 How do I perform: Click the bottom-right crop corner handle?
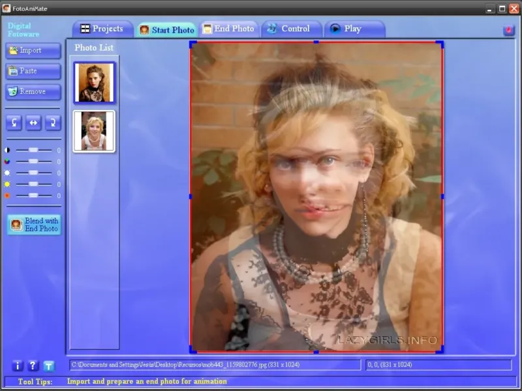point(440,349)
